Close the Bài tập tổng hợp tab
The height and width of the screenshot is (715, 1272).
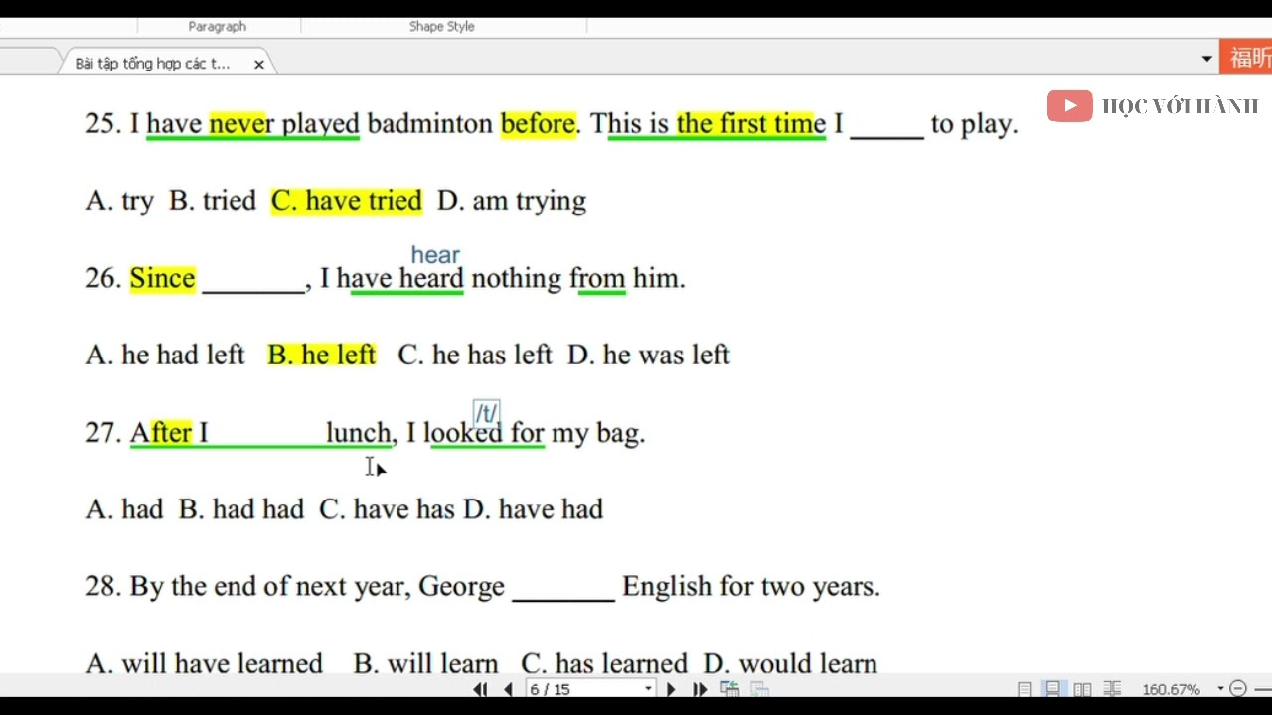[259, 64]
